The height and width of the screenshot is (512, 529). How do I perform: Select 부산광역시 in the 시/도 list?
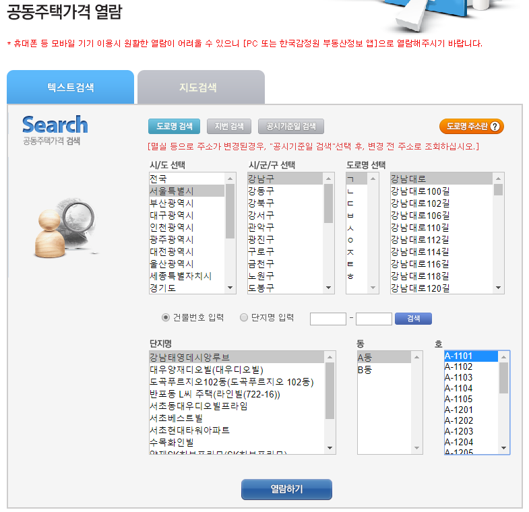pos(187,203)
